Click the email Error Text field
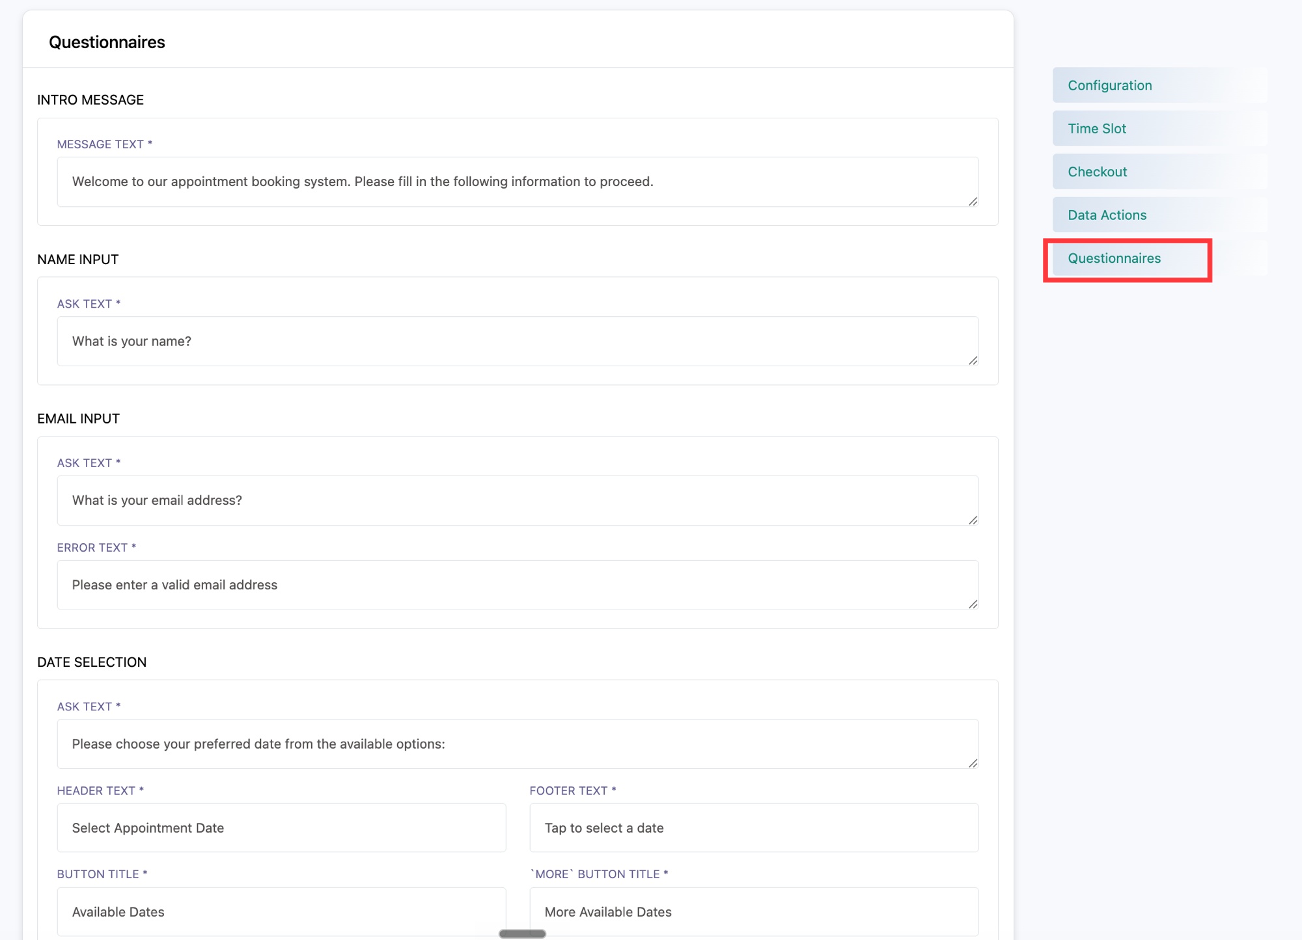 518,585
